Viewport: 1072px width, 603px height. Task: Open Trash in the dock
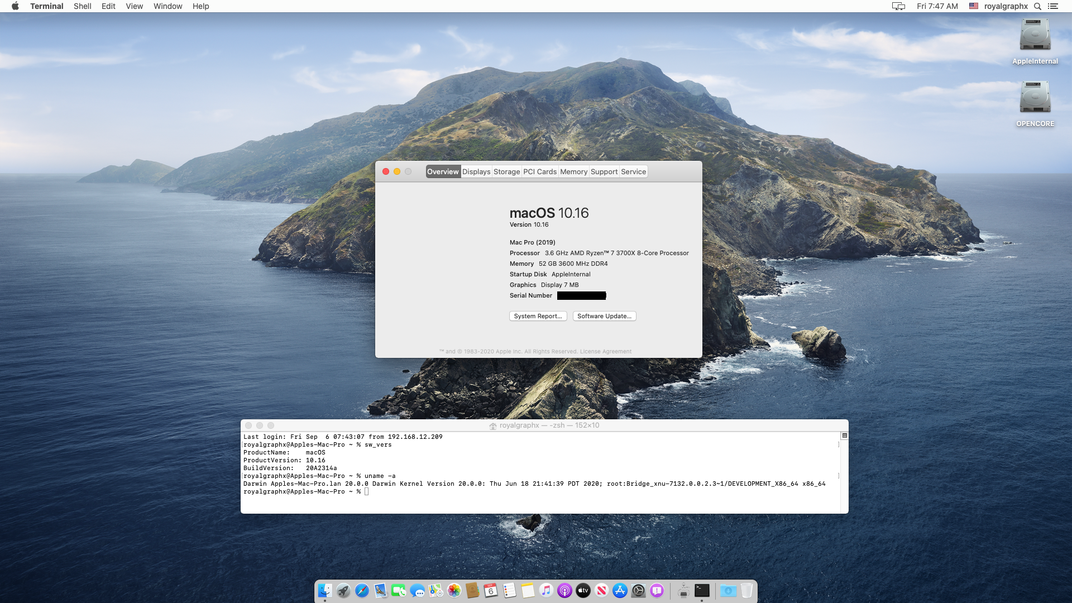click(x=746, y=590)
